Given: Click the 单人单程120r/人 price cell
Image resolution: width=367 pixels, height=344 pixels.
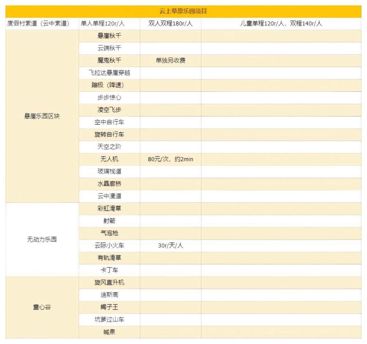Looking at the screenshot, I should [x=103, y=23].
